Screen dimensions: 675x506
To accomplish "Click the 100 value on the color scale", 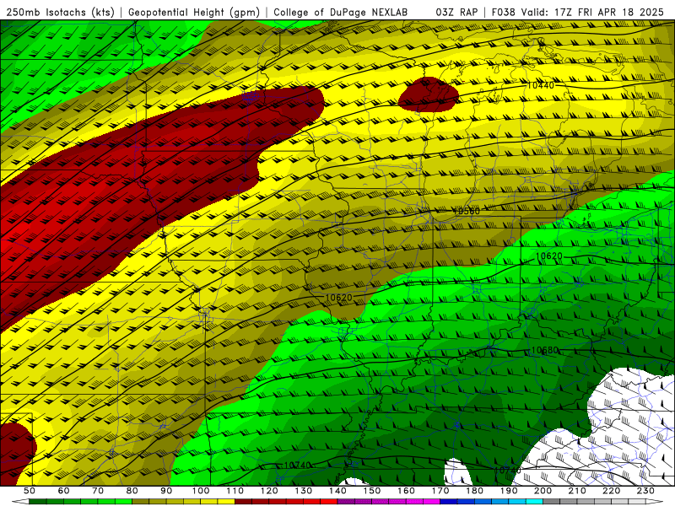I will (201, 491).
